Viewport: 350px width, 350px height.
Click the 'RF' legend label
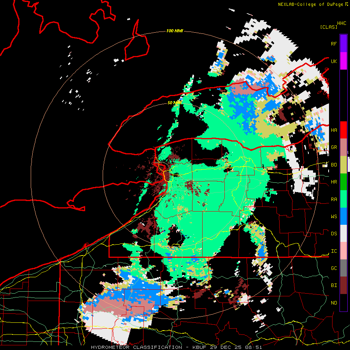click(334, 44)
